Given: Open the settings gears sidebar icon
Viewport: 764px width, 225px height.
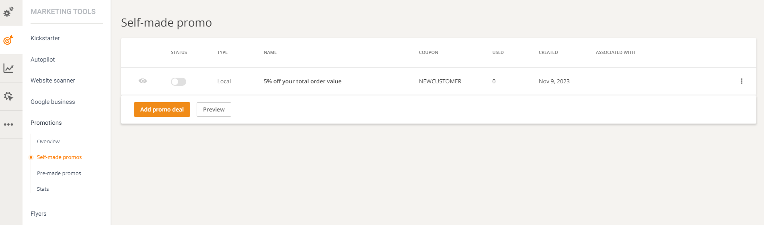Looking at the screenshot, I should [x=8, y=12].
